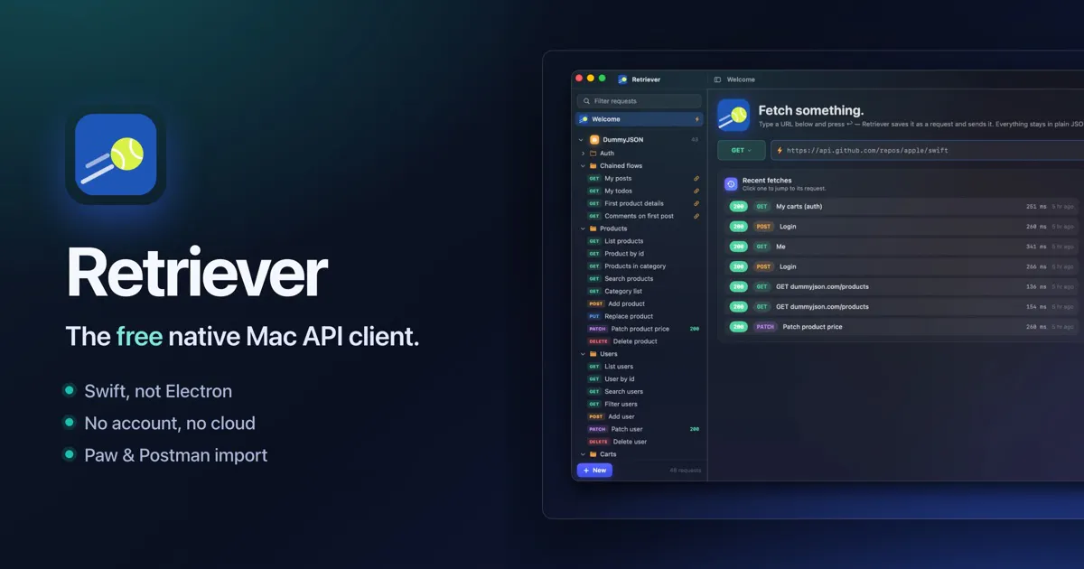Click the purple clock icon beside Recent fetches
The image size is (1084, 569).
coord(732,184)
